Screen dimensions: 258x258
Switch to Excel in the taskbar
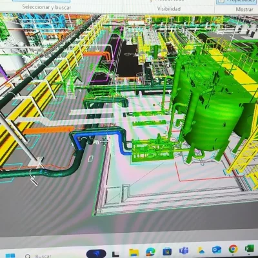(x=250, y=249)
